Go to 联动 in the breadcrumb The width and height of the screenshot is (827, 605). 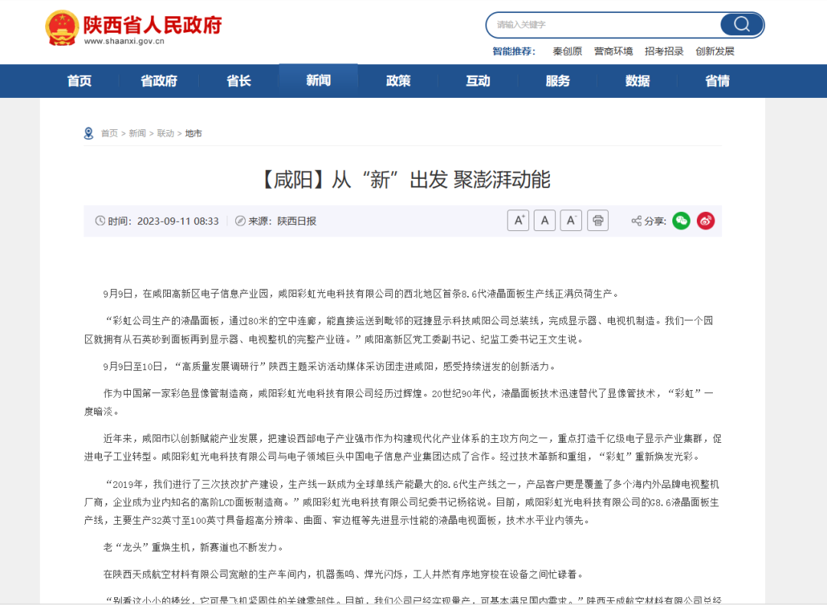click(x=165, y=133)
